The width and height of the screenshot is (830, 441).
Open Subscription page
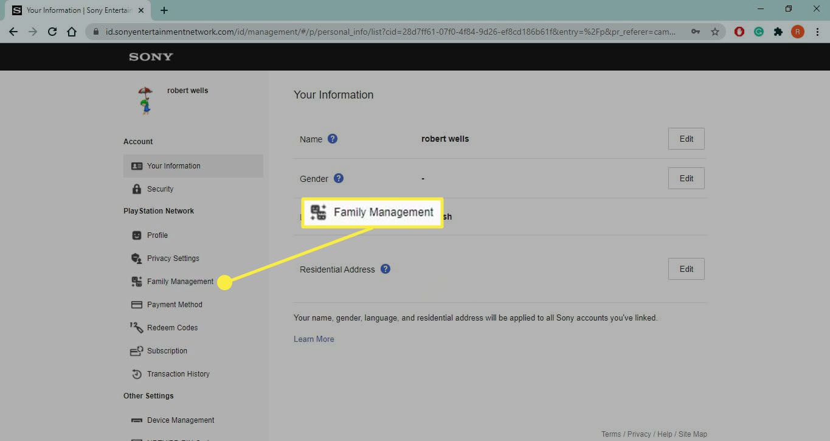(x=167, y=351)
